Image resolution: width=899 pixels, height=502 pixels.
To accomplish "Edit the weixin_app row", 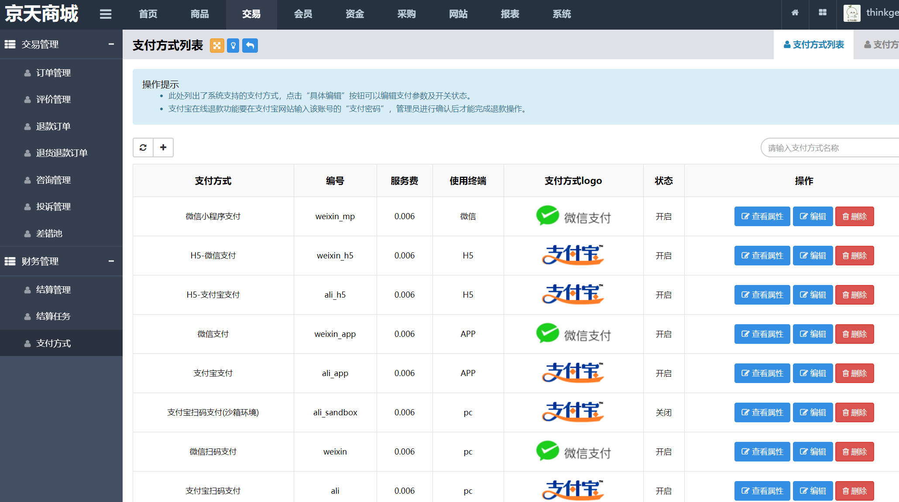I will (x=813, y=334).
